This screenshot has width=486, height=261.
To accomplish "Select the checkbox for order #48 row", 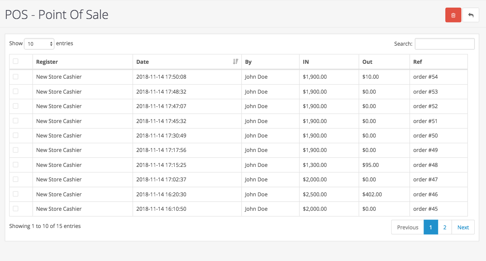I will [16, 165].
